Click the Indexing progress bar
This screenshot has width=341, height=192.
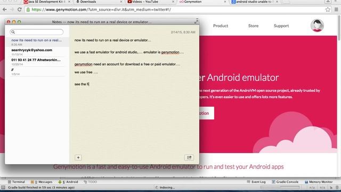(x=280, y=187)
